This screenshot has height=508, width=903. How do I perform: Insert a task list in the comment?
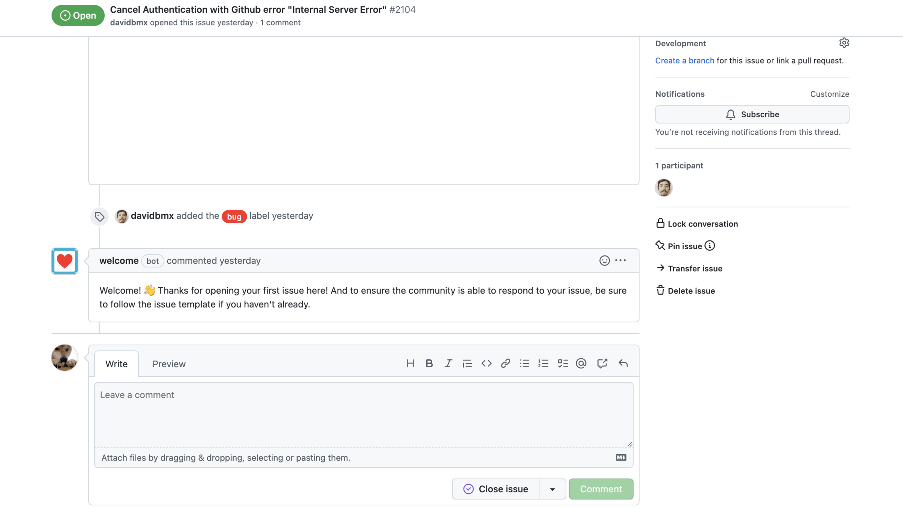[562, 364]
